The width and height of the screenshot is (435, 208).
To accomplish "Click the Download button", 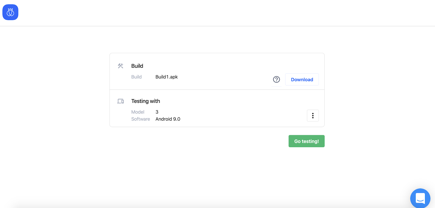I will (x=302, y=79).
